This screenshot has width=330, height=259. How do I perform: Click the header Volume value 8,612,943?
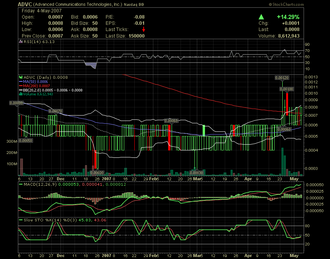click(x=289, y=36)
